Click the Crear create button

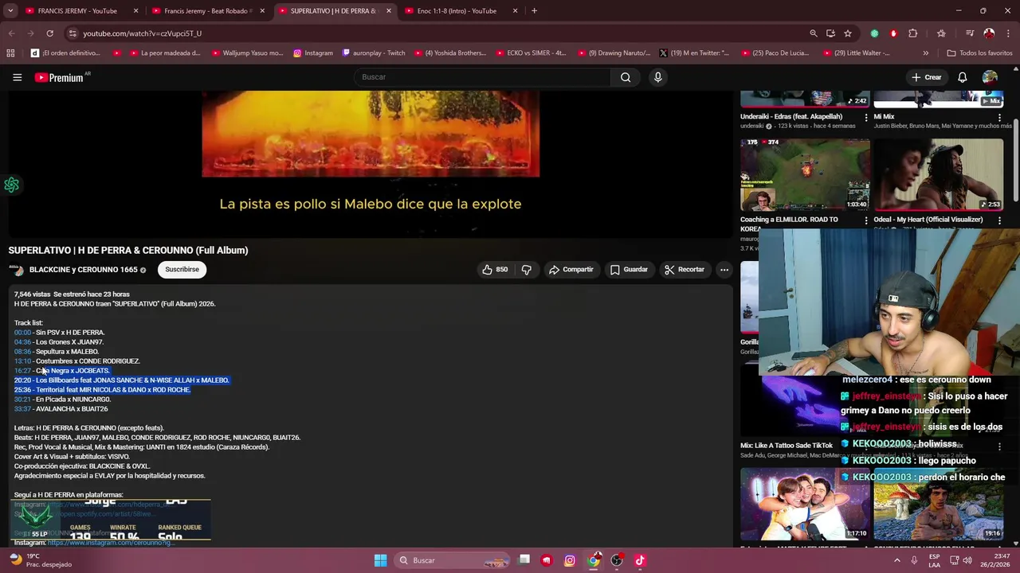click(x=927, y=77)
